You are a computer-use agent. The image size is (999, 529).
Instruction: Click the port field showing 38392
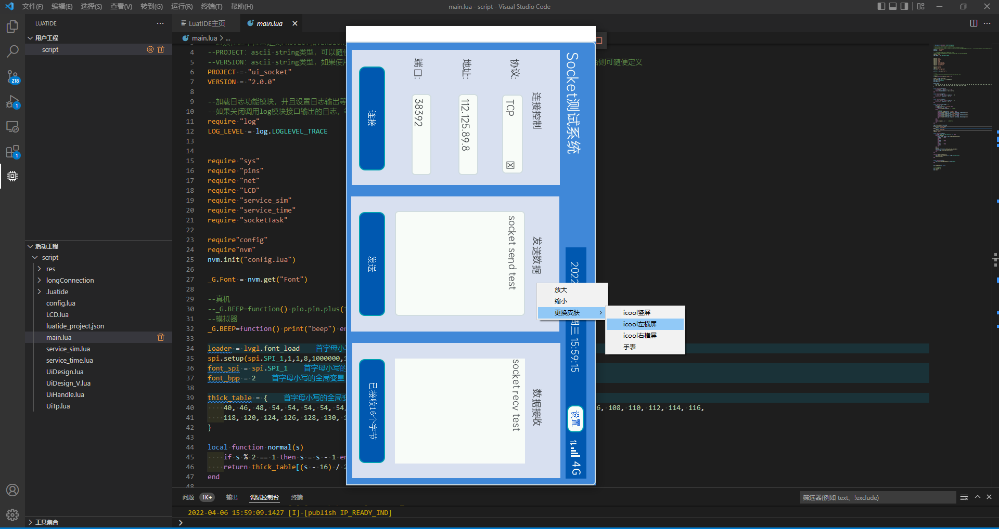(x=421, y=135)
